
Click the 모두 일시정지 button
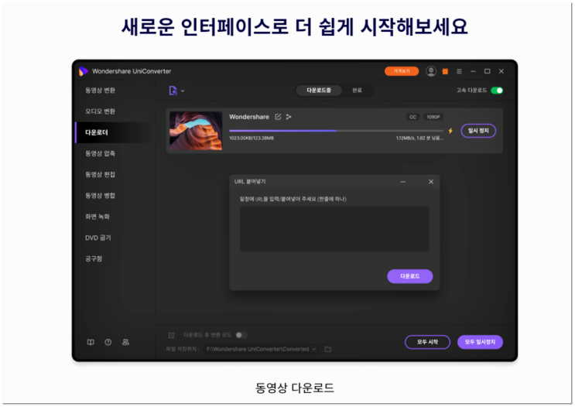click(x=480, y=342)
